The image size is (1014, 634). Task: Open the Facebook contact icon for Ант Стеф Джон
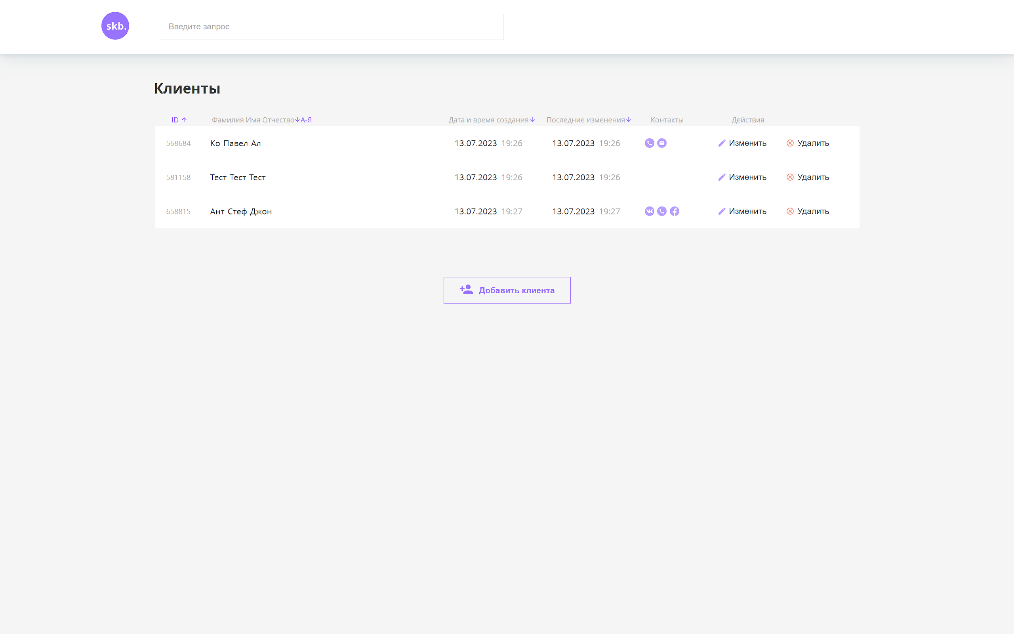click(x=674, y=211)
